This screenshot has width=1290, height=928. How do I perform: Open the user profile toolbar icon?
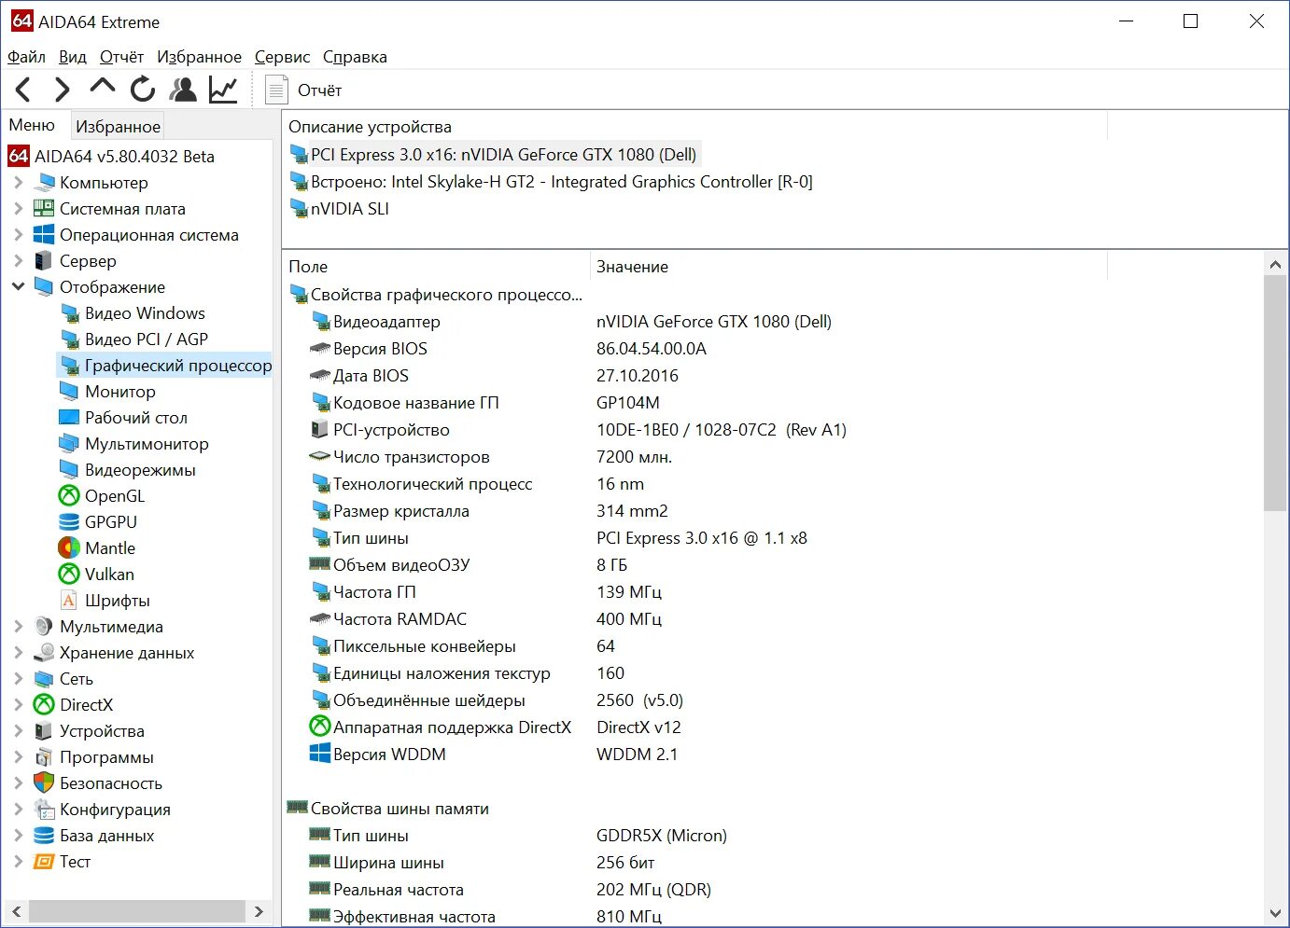(183, 90)
